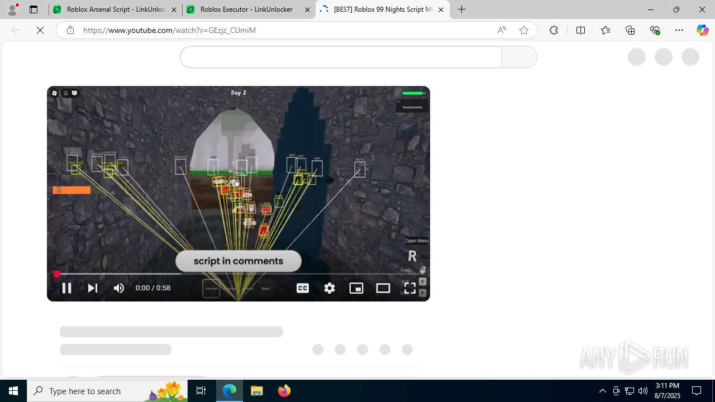
Task: Open split screen view
Action: tap(580, 30)
